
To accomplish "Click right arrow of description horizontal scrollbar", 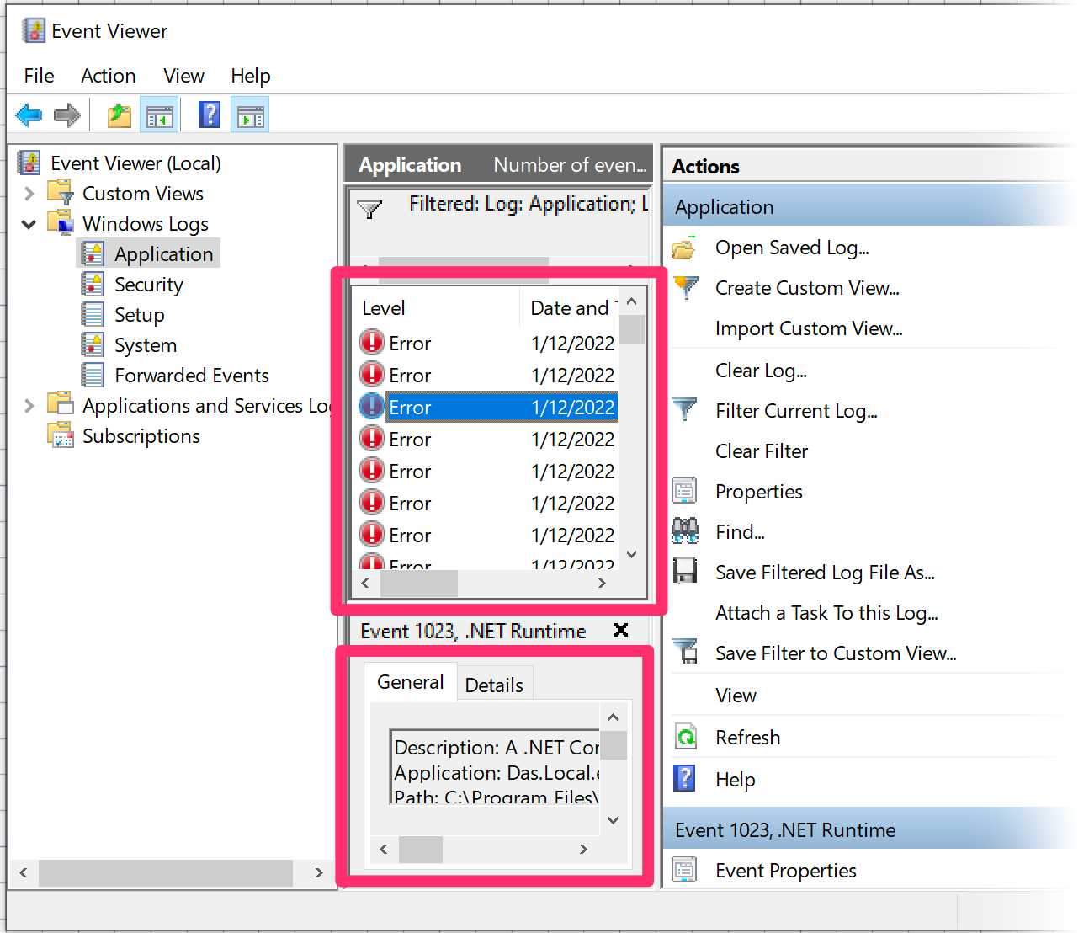I will [x=583, y=849].
